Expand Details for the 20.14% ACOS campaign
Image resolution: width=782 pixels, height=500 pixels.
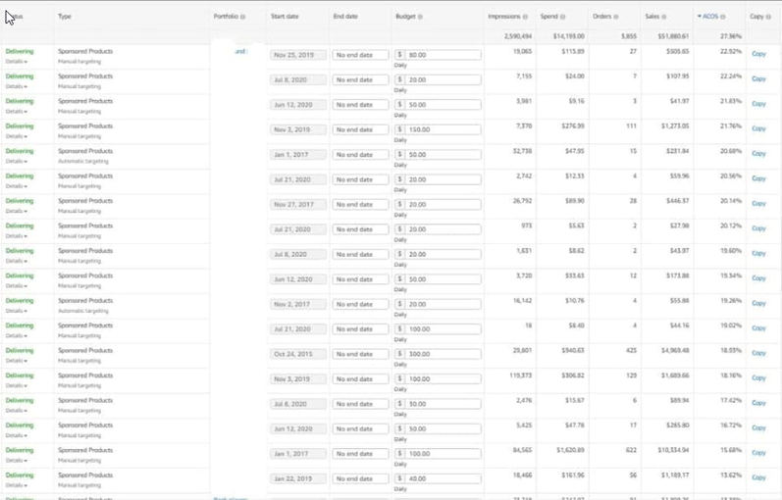pyautogui.click(x=17, y=212)
